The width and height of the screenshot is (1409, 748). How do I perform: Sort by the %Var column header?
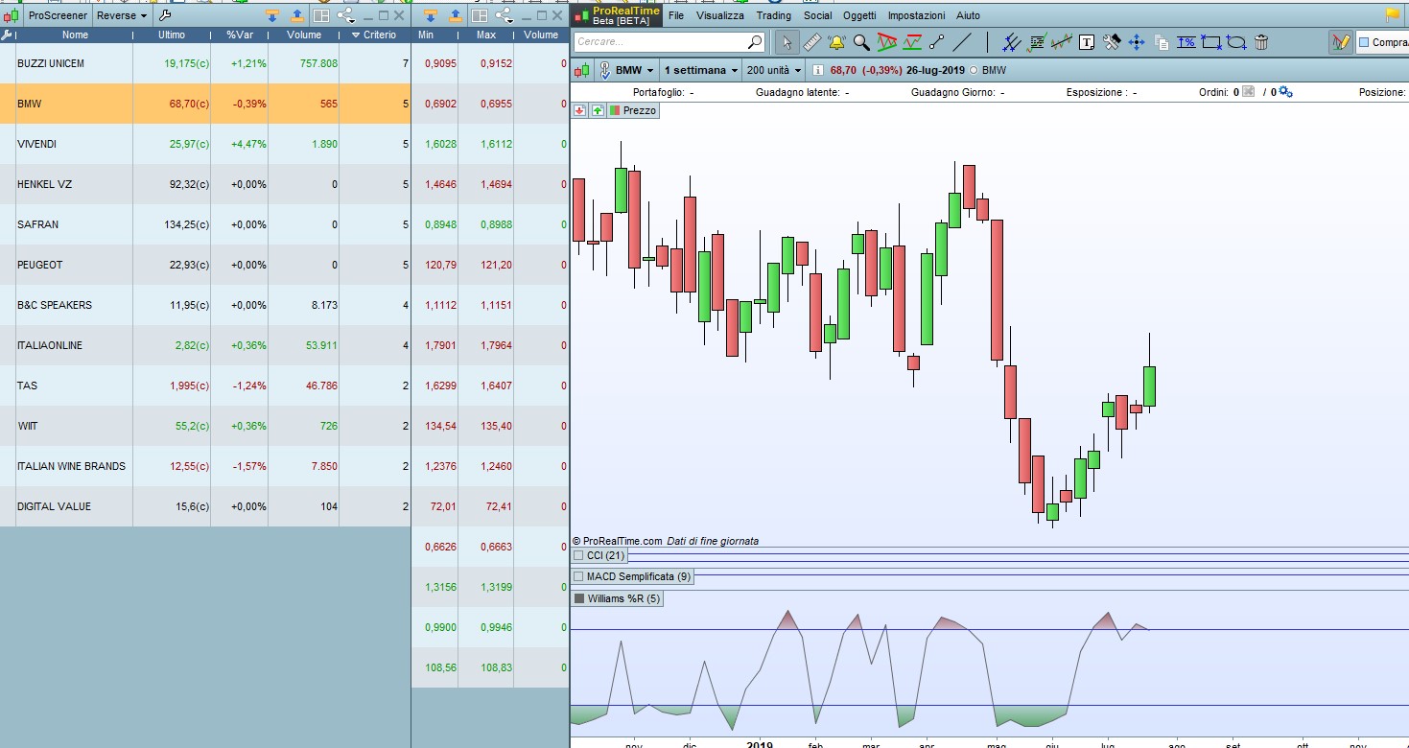[239, 35]
